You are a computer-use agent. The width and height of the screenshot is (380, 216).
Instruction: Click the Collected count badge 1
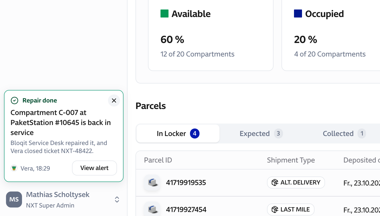pyautogui.click(x=362, y=133)
